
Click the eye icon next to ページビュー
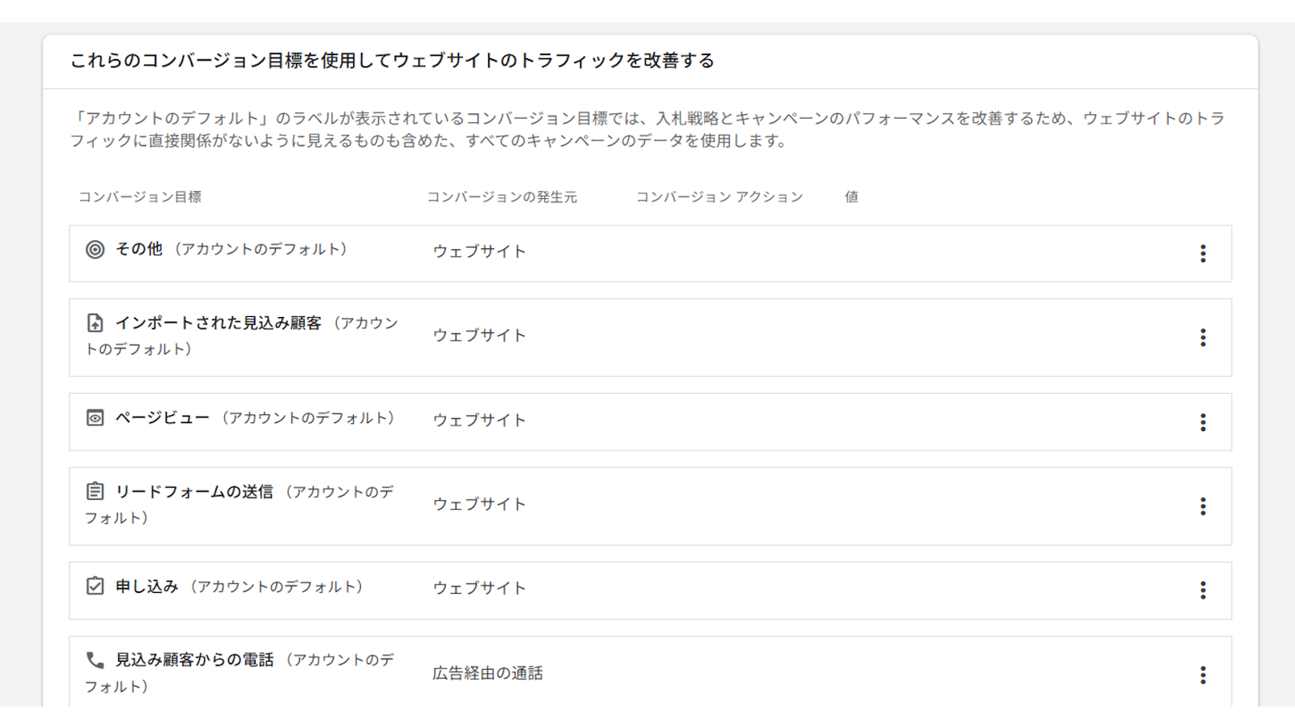pos(96,418)
